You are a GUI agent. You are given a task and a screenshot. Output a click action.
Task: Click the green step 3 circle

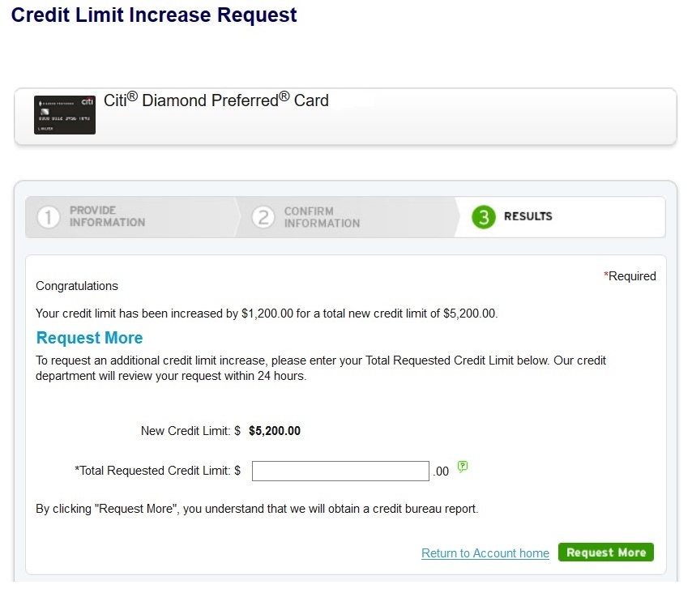[x=484, y=217]
